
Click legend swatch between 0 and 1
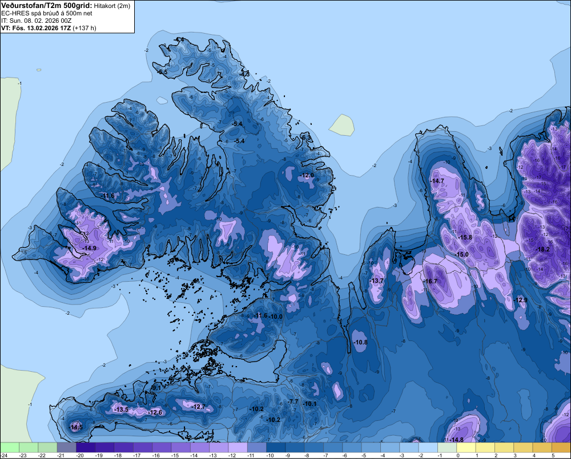click(x=466, y=448)
